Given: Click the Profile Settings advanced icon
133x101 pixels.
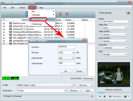Looking at the screenshot, I should tap(128, 13).
